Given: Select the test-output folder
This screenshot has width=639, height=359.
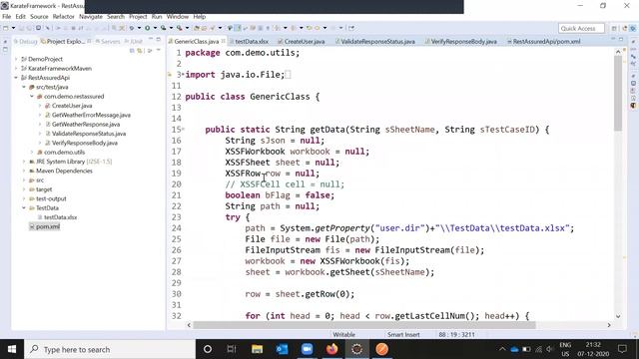Looking at the screenshot, I should (51, 199).
